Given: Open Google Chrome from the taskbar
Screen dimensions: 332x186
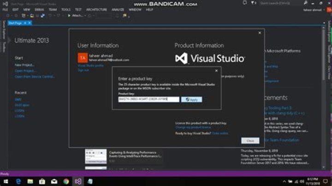Looking at the screenshot, I should [66, 181].
